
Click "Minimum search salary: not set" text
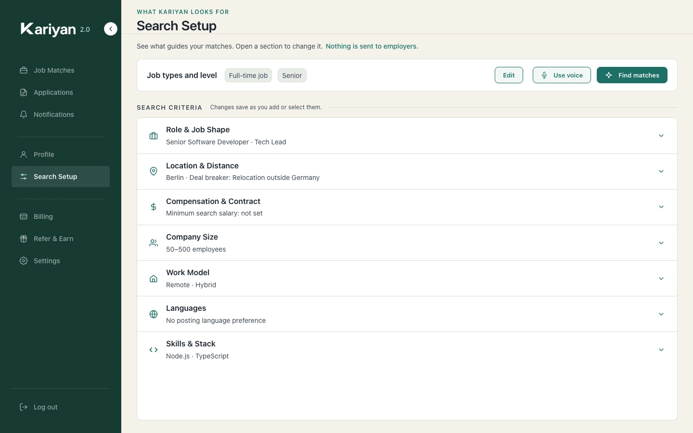click(214, 213)
